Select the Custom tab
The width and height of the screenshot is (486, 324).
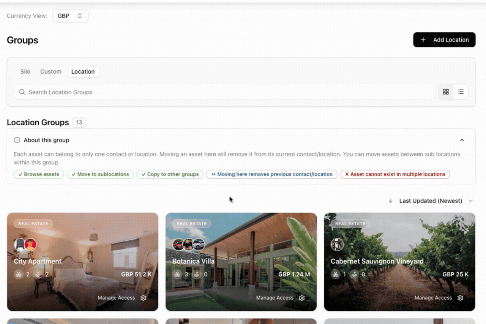(x=51, y=71)
